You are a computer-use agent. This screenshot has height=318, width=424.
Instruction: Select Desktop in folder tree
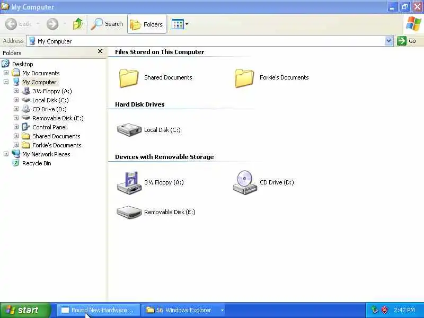[22, 64]
